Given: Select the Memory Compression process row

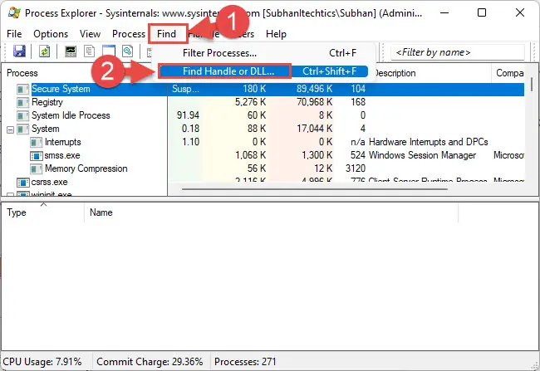Looking at the screenshot, I should 86,168.
